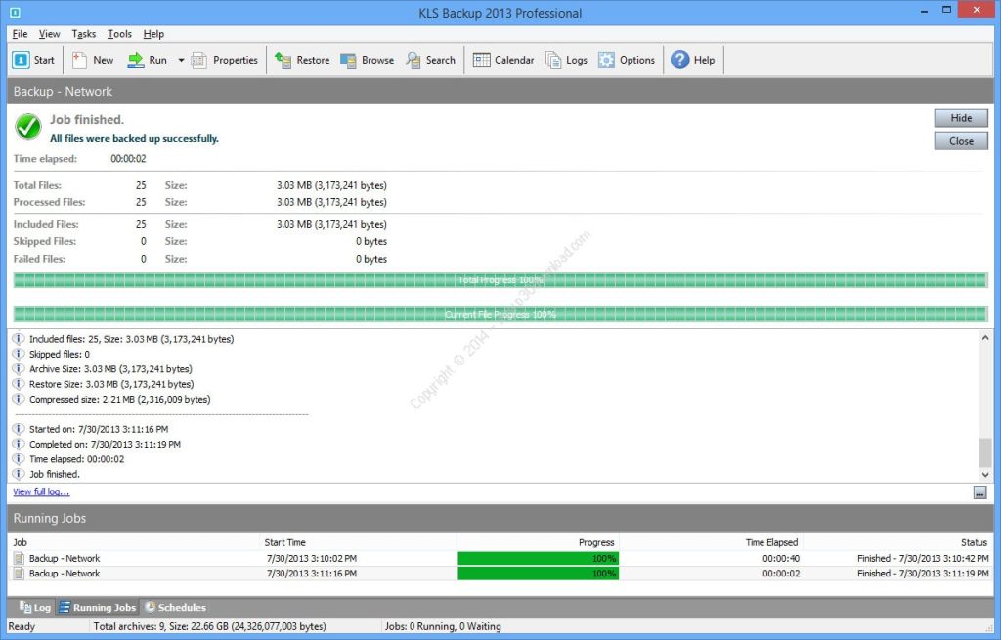
Task: Open the Browse tool
Action: tap(367, 60)
